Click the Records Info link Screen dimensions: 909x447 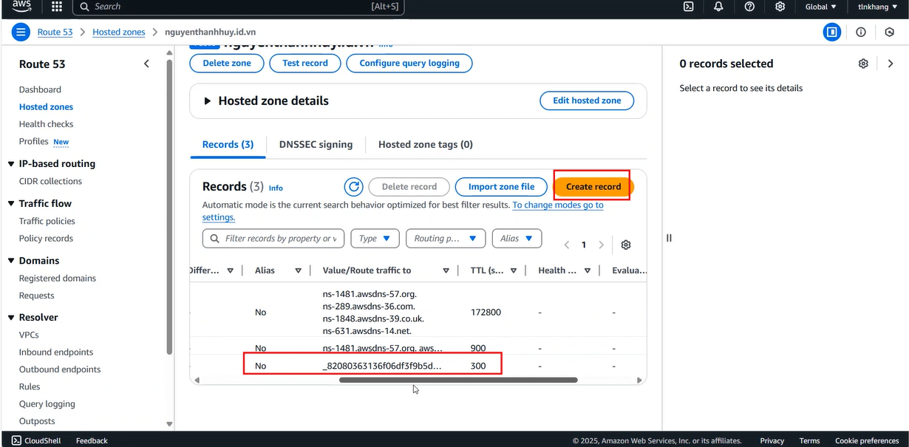(x=276, y=188)
